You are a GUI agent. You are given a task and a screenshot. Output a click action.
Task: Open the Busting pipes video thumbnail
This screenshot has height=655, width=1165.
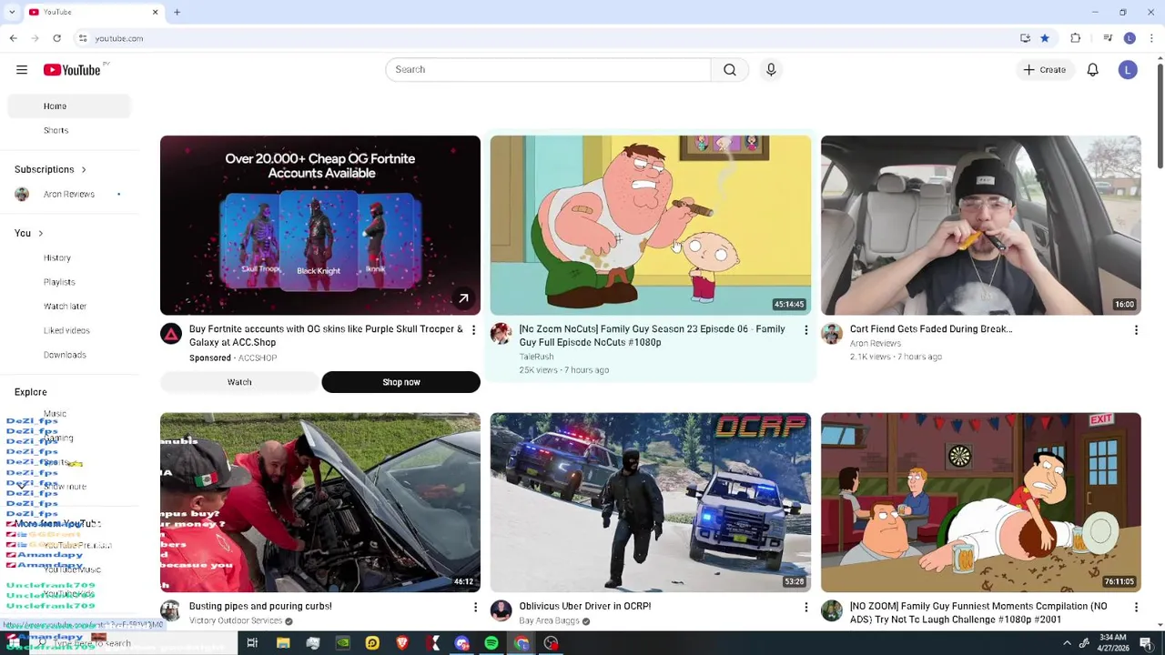[x=320, y=502]
